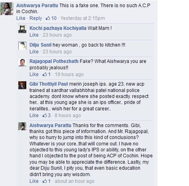Open Gibi Thottiyil Paul's name link

point(49,84)
